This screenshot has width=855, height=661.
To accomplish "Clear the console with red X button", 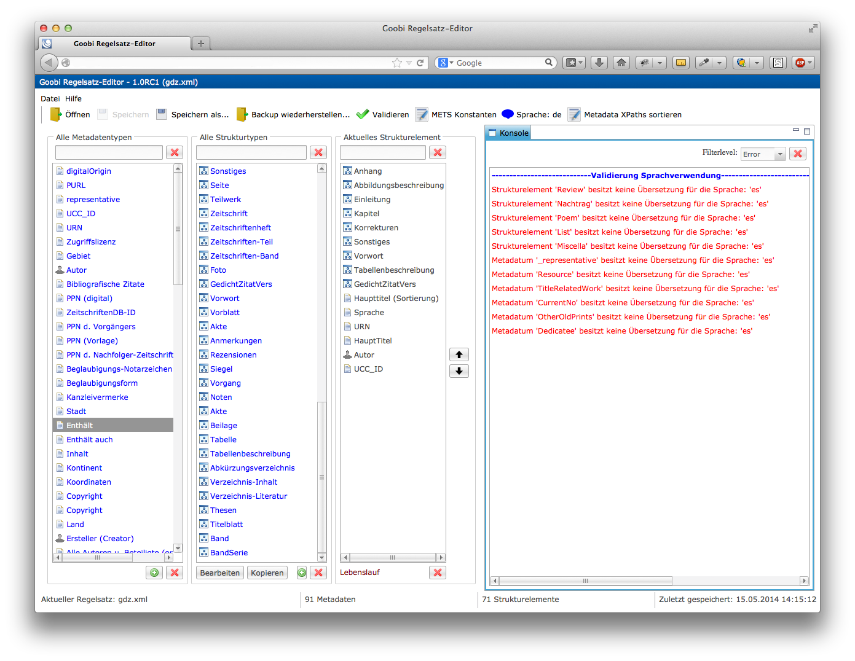I will pyautogui.click(x=798, y=154).
